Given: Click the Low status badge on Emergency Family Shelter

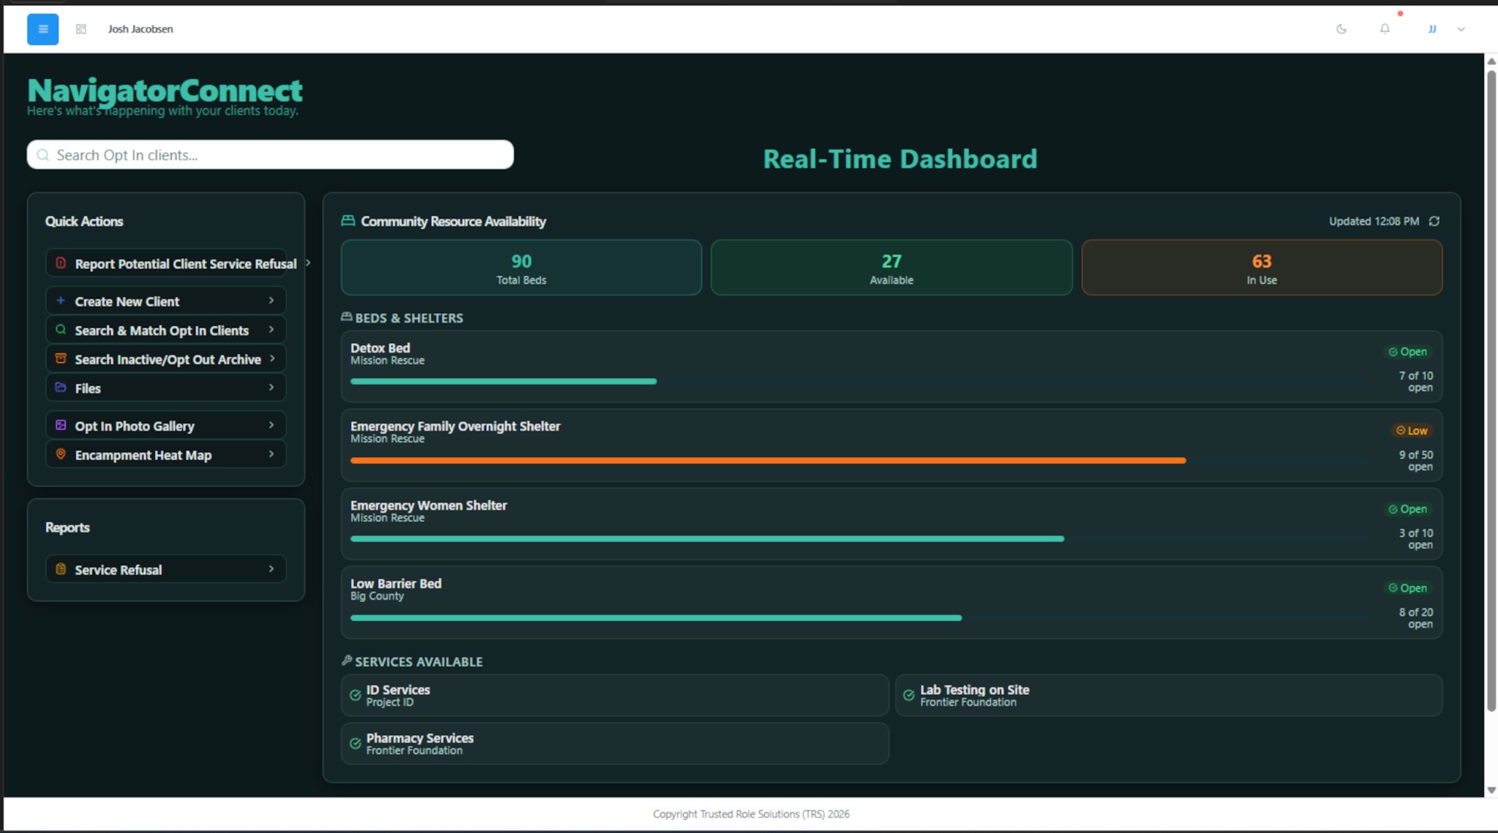Looking at the screenshot, I should 1411,431.
